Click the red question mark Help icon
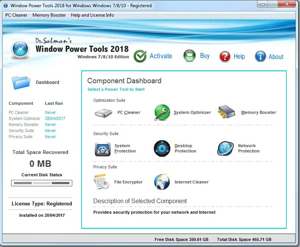This screenshot has width=300, height=247. click(x=225, y=56)
